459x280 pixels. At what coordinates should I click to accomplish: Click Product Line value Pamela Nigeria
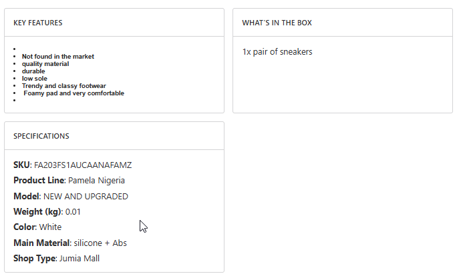[x=96, y=181]
